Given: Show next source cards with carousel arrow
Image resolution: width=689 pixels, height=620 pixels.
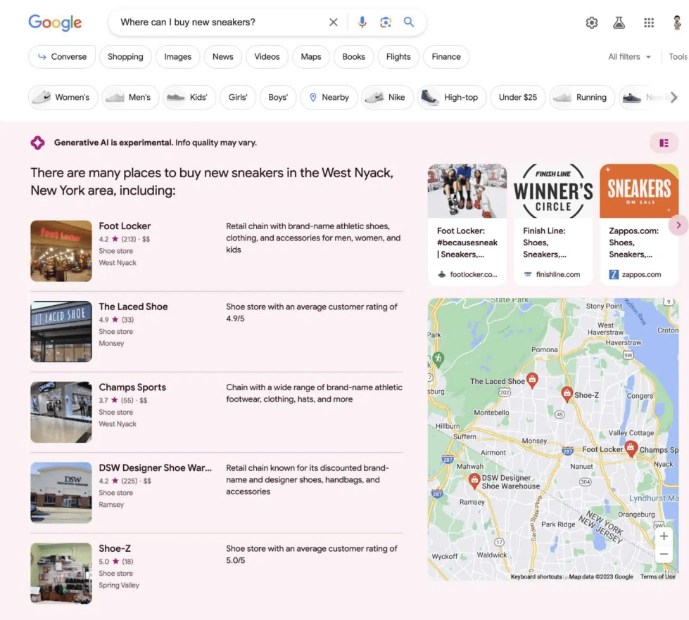Looking at the screenshot, I should 678,225.
